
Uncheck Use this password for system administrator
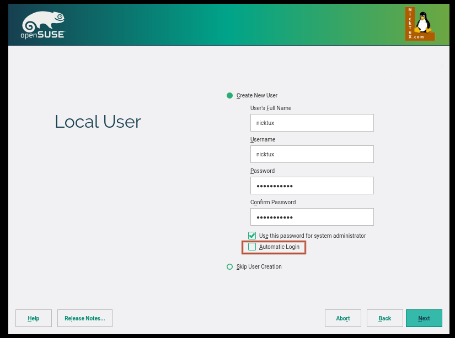[252, 236]
